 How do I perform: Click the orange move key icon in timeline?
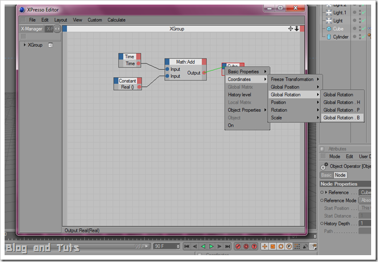click(265, 247)
